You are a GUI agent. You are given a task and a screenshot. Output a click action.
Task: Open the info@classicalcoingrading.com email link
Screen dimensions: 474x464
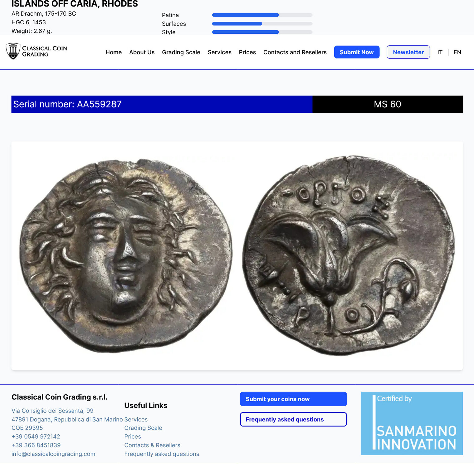point(53,454)
